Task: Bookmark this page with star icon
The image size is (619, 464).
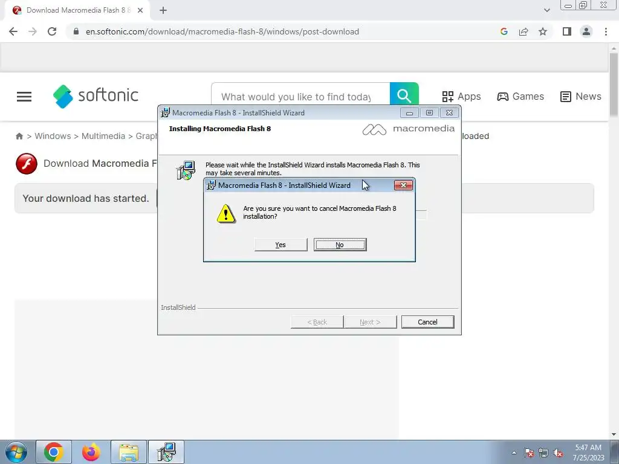Action: (x=543, y=31)
